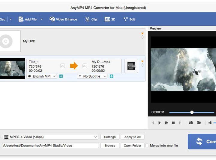Click the Apply to All button
Viewport: 216px width, 160px height.
(x=133, y=137)
